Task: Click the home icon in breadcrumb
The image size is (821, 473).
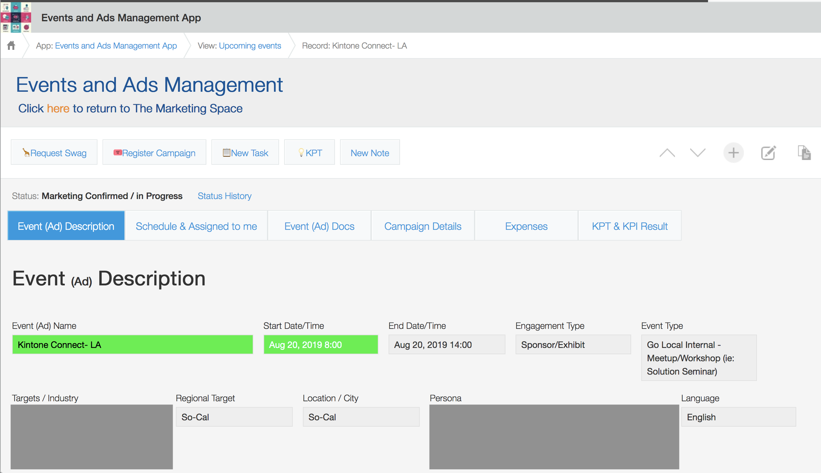Action: [11, 45]
